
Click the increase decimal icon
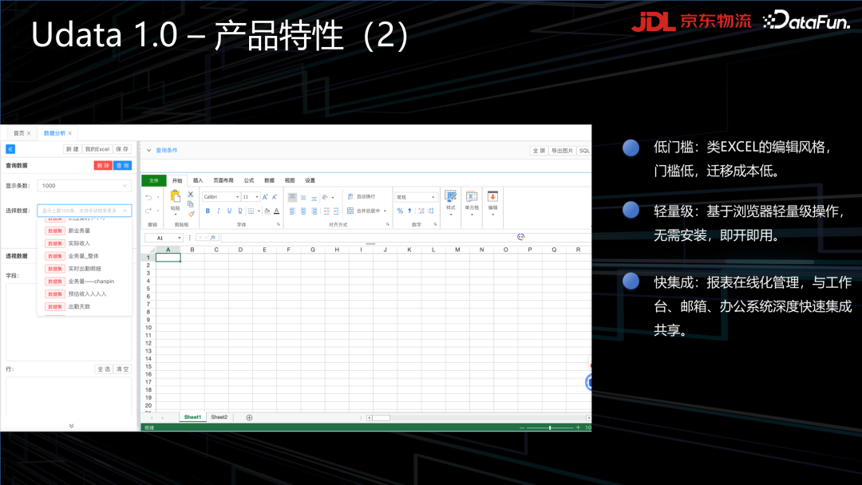(x=421, y=211)
